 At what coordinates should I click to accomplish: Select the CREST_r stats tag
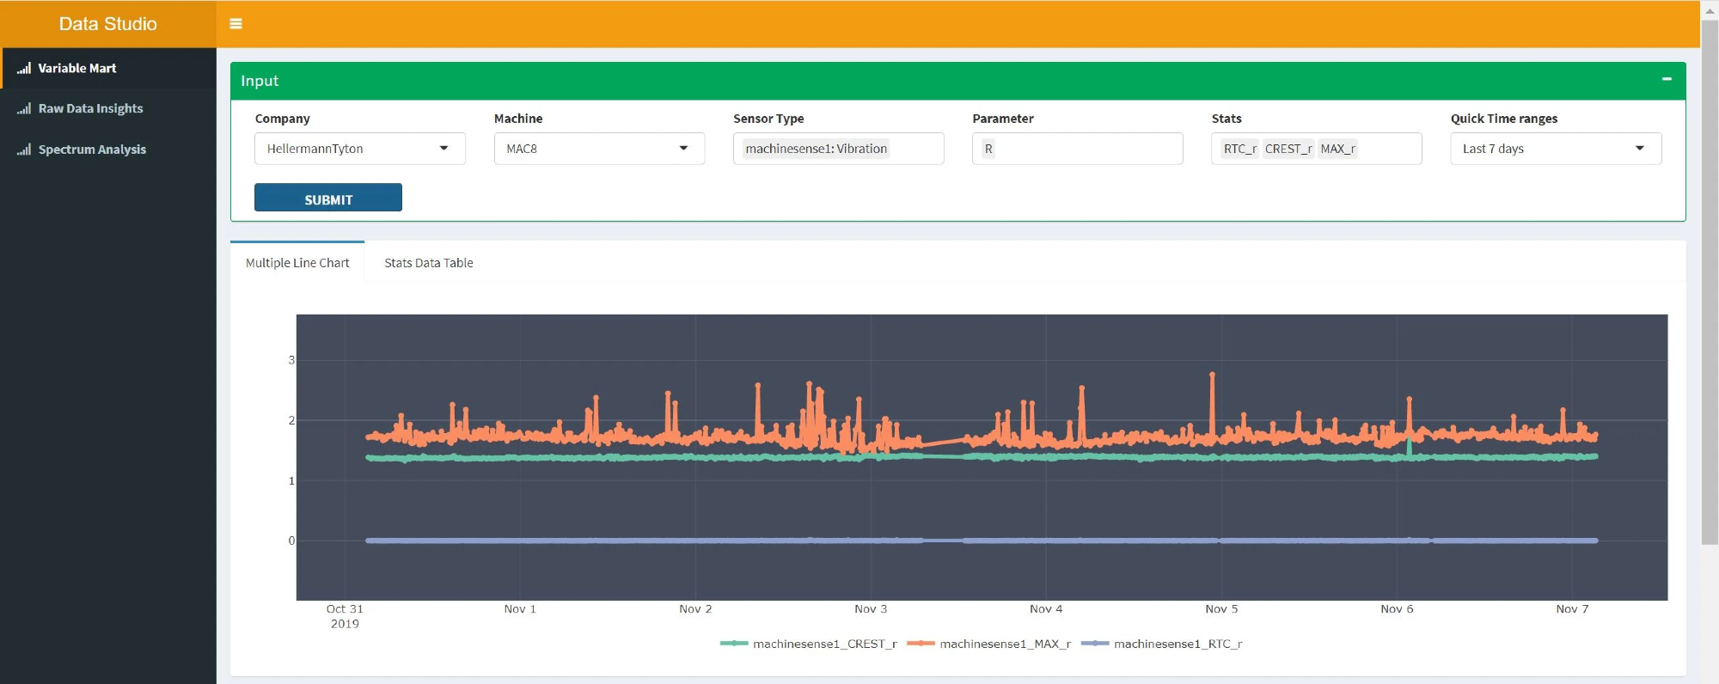pos(1288,149)
